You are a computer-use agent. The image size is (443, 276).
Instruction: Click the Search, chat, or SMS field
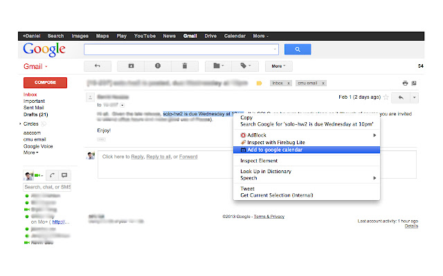(x=47, y=187)
